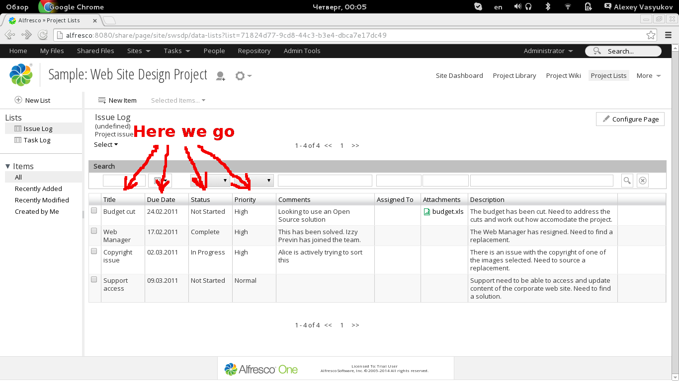Expand the Select dropdown under Issue Log

click(106, 145)
